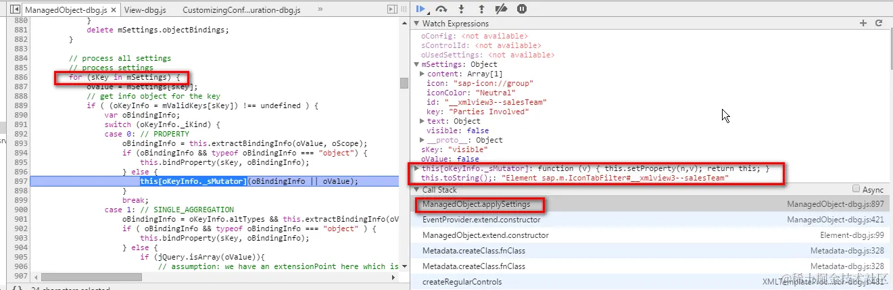
Task: Select the this.toString() watch entry
Action: click(x=575, y=178)
